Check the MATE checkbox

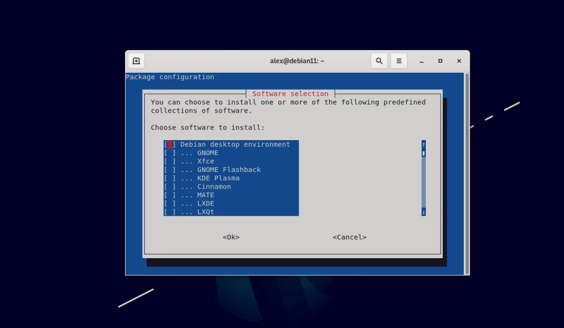point(168,194)
